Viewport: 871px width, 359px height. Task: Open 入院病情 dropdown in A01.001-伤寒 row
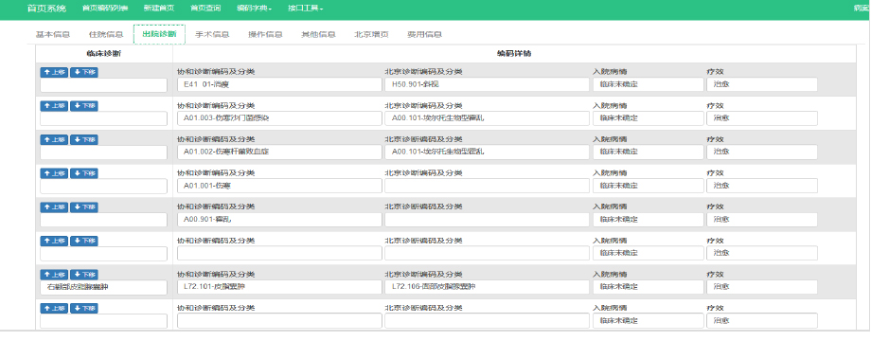click(x=649, y=186)
